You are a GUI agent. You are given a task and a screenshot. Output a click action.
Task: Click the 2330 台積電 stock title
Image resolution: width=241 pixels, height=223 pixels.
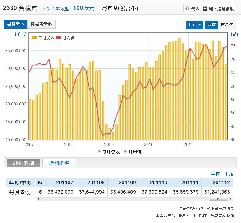pyautogui.click(x=20, y=8)
